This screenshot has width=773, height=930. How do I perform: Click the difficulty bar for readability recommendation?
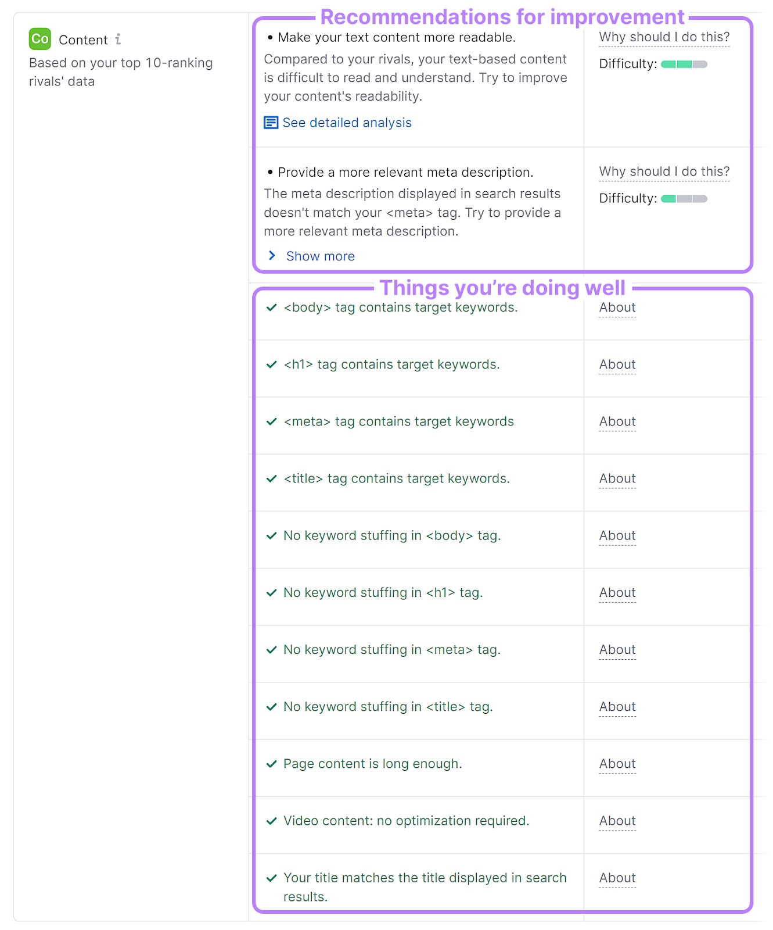pyautogui.click(x=683, y=64)
